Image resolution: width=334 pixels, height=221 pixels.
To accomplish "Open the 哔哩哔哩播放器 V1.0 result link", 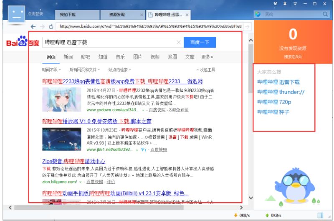I will point(97,121).
